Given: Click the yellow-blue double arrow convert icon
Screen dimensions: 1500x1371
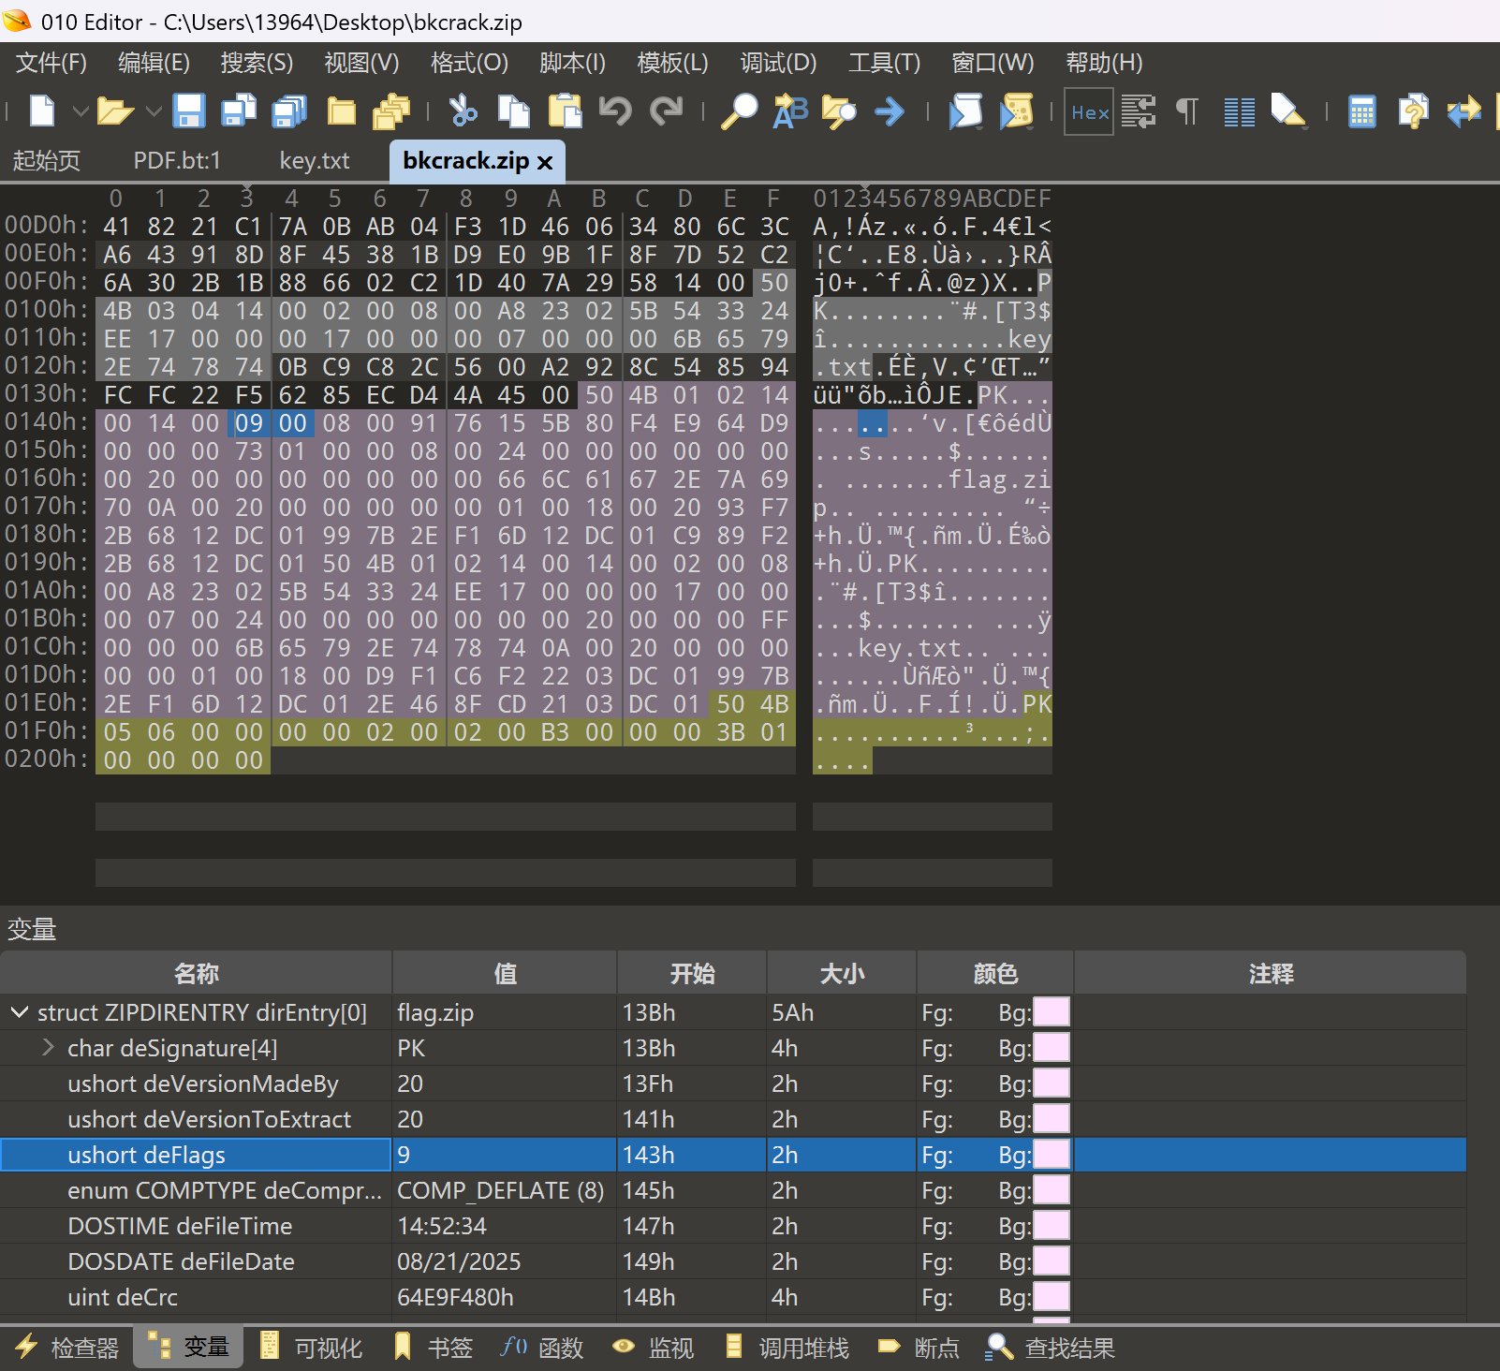Looking at the screenshot, I should click(x=1464, y=111).
